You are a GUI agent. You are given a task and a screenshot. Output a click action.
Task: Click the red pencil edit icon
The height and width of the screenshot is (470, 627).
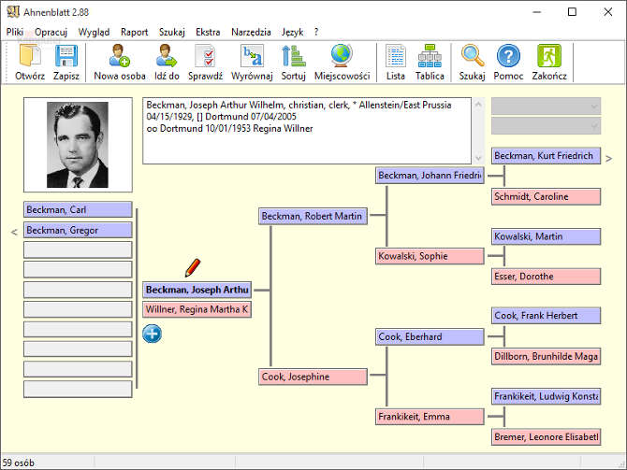(193, 267)
